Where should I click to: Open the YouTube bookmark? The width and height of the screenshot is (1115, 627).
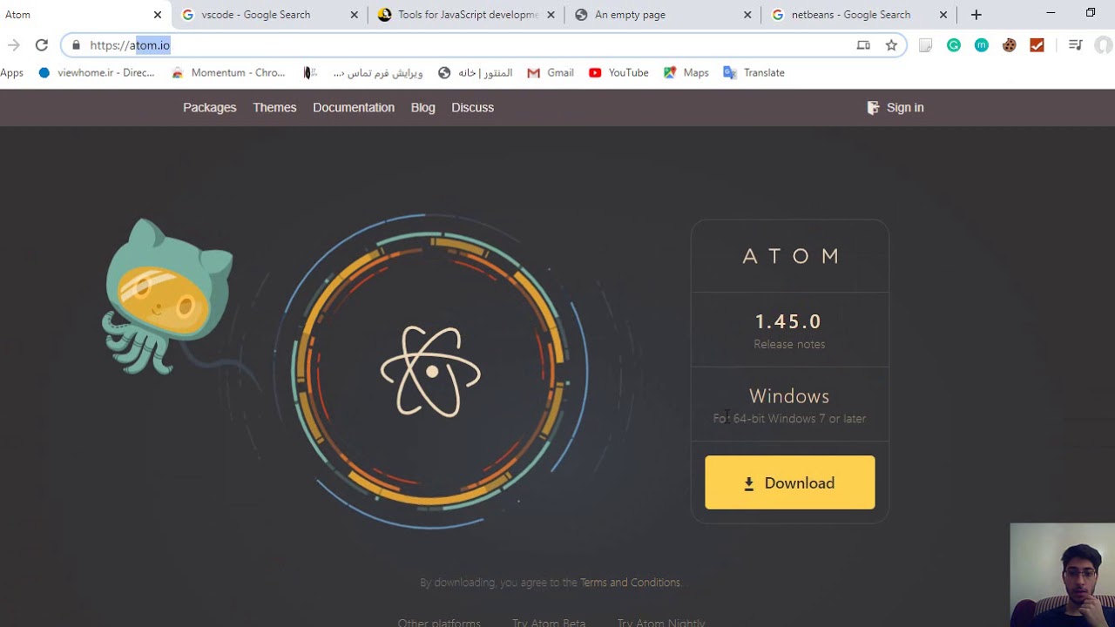click(618, 73)
